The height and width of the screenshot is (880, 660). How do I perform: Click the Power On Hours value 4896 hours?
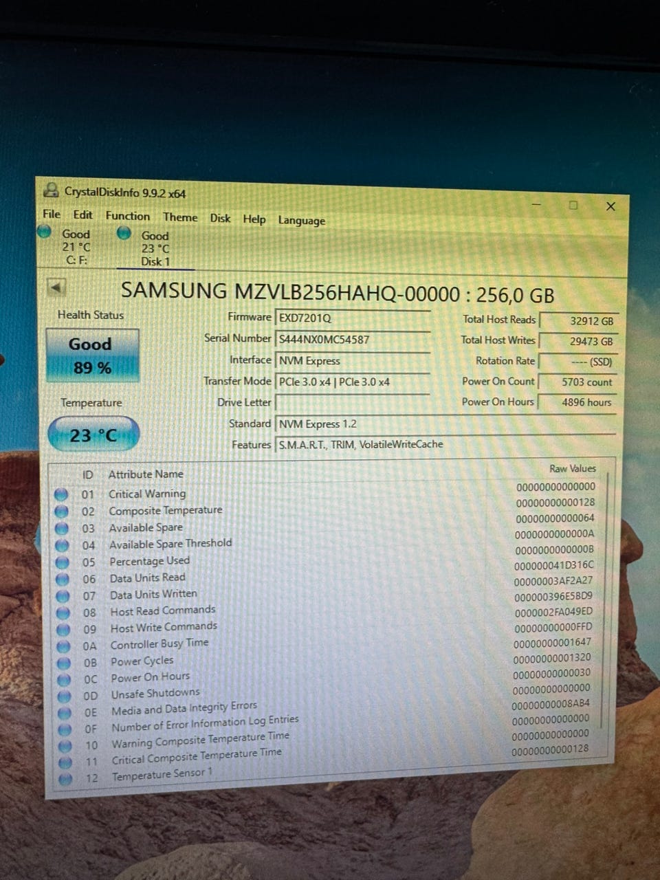click(x=578, y=402)
